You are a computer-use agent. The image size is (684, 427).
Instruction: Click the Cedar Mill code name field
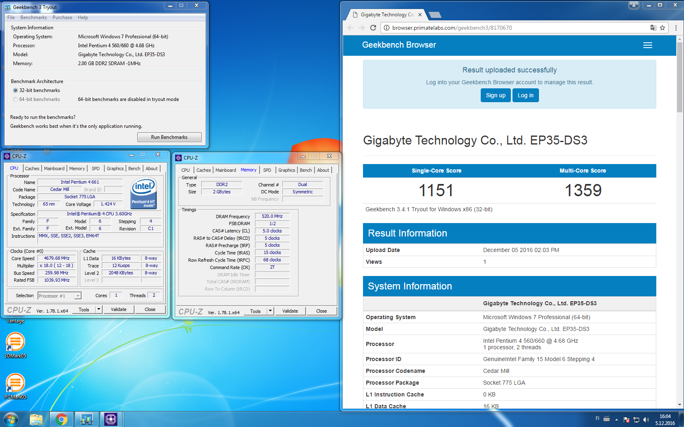pyautogui.click(x=59, y=190)
